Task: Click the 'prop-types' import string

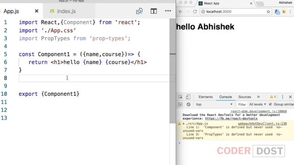Action: point(108,38)
